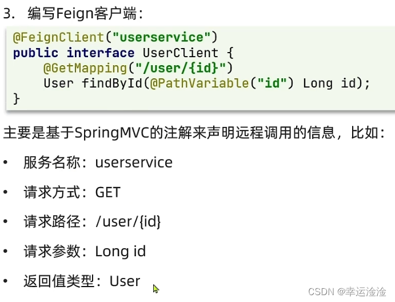Click the '请求方式: GET' bullet
Image resolution: width=395 pixels, height=302 pixels.
(x=72, y=192)
